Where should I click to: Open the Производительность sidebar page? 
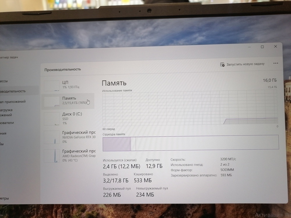(x=13, y=91)
